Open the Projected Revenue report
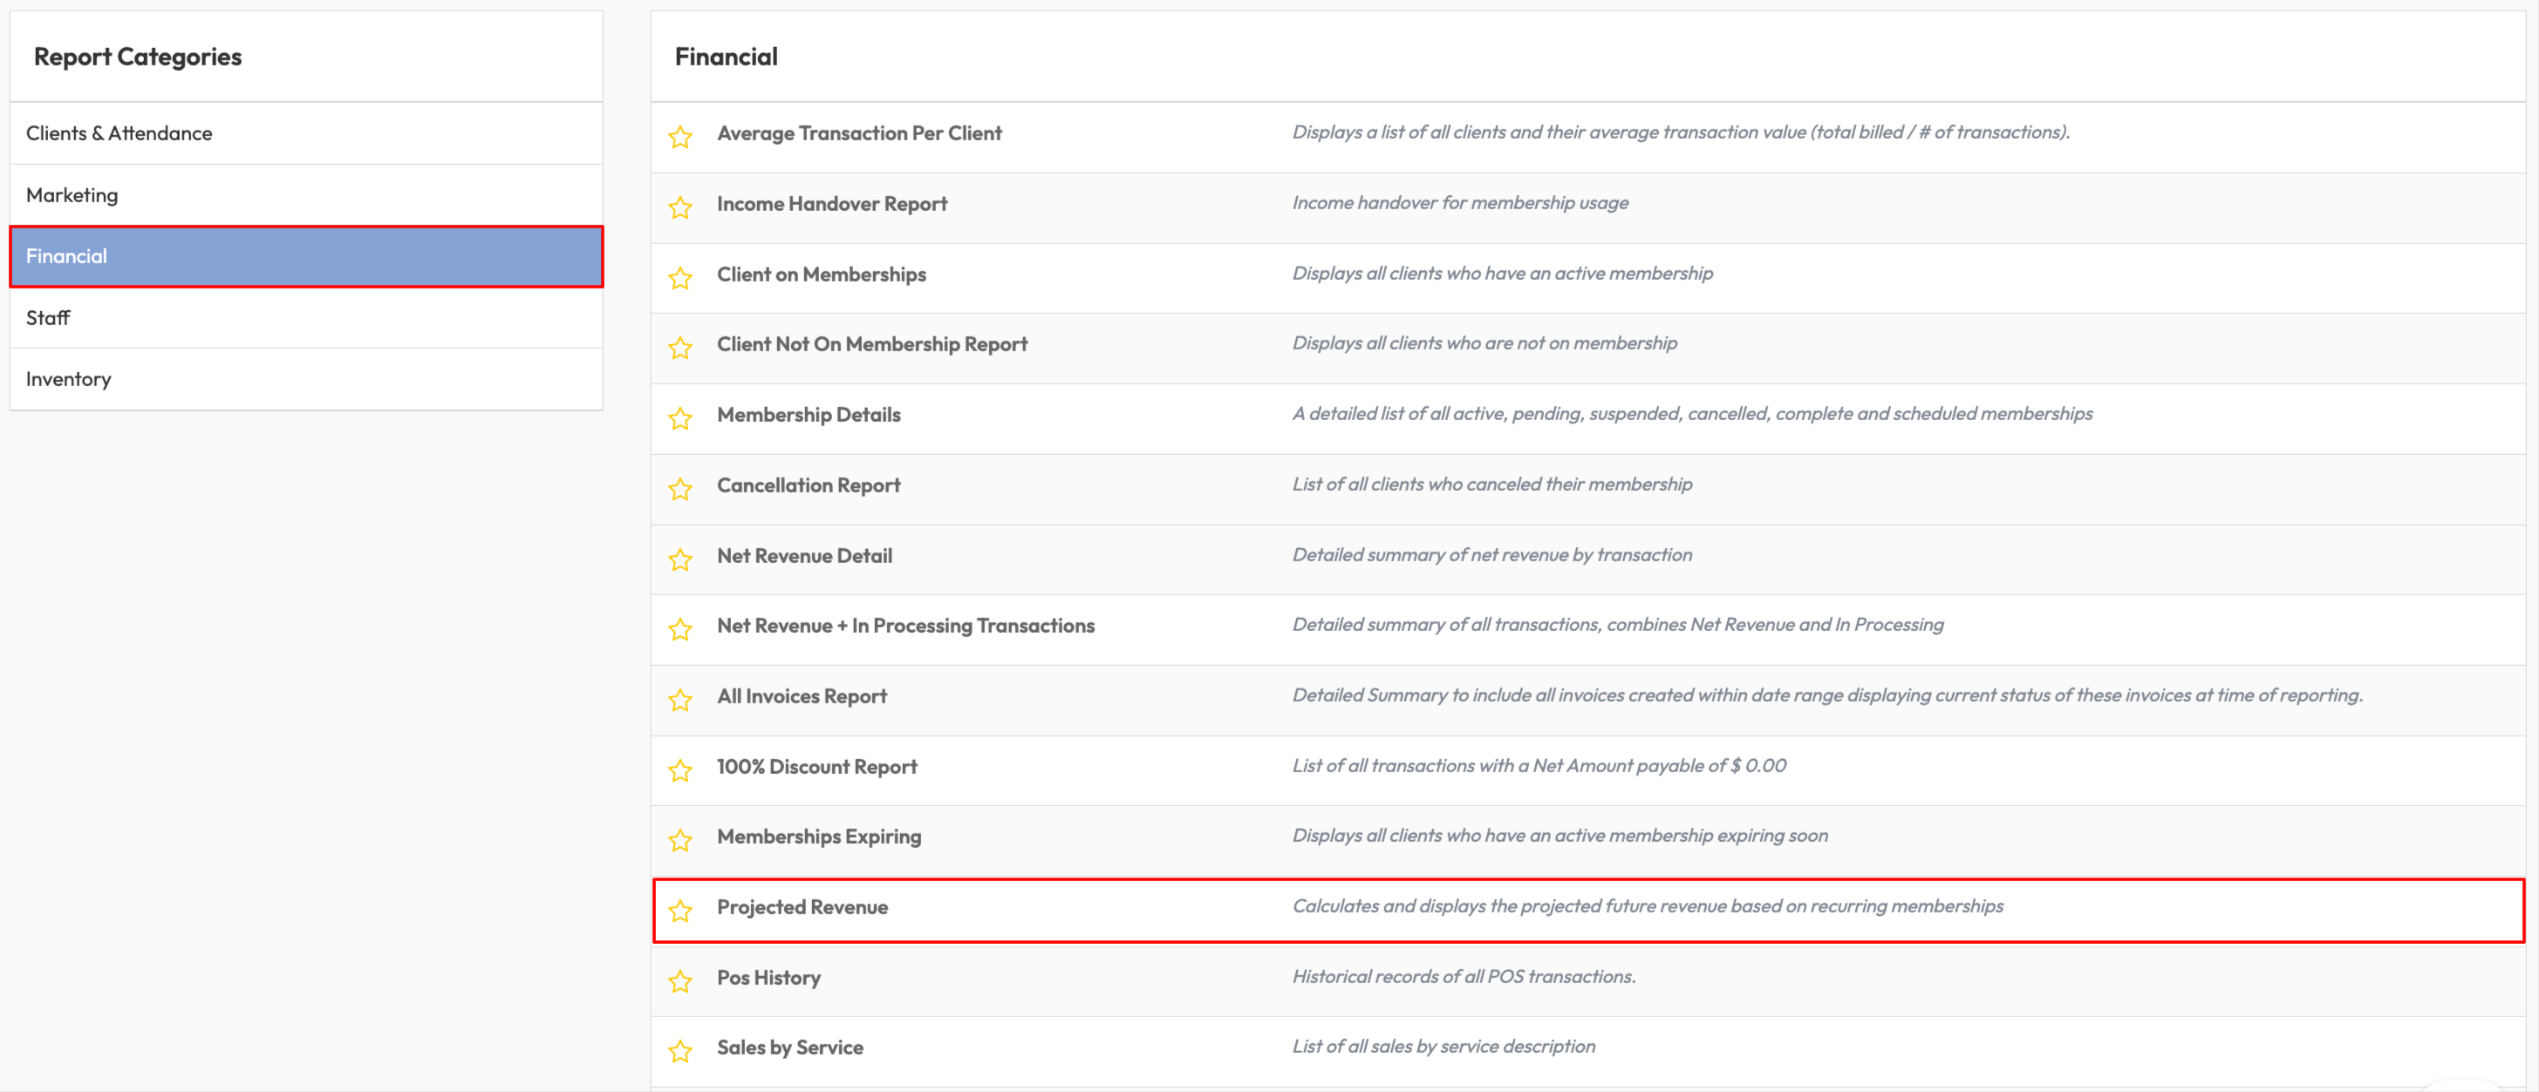The width and height of the screenshot is (2539, 1092). tap(802, 907)
